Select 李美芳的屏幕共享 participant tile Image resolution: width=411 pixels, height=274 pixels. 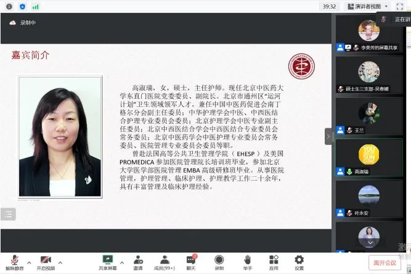click(369, 33)
